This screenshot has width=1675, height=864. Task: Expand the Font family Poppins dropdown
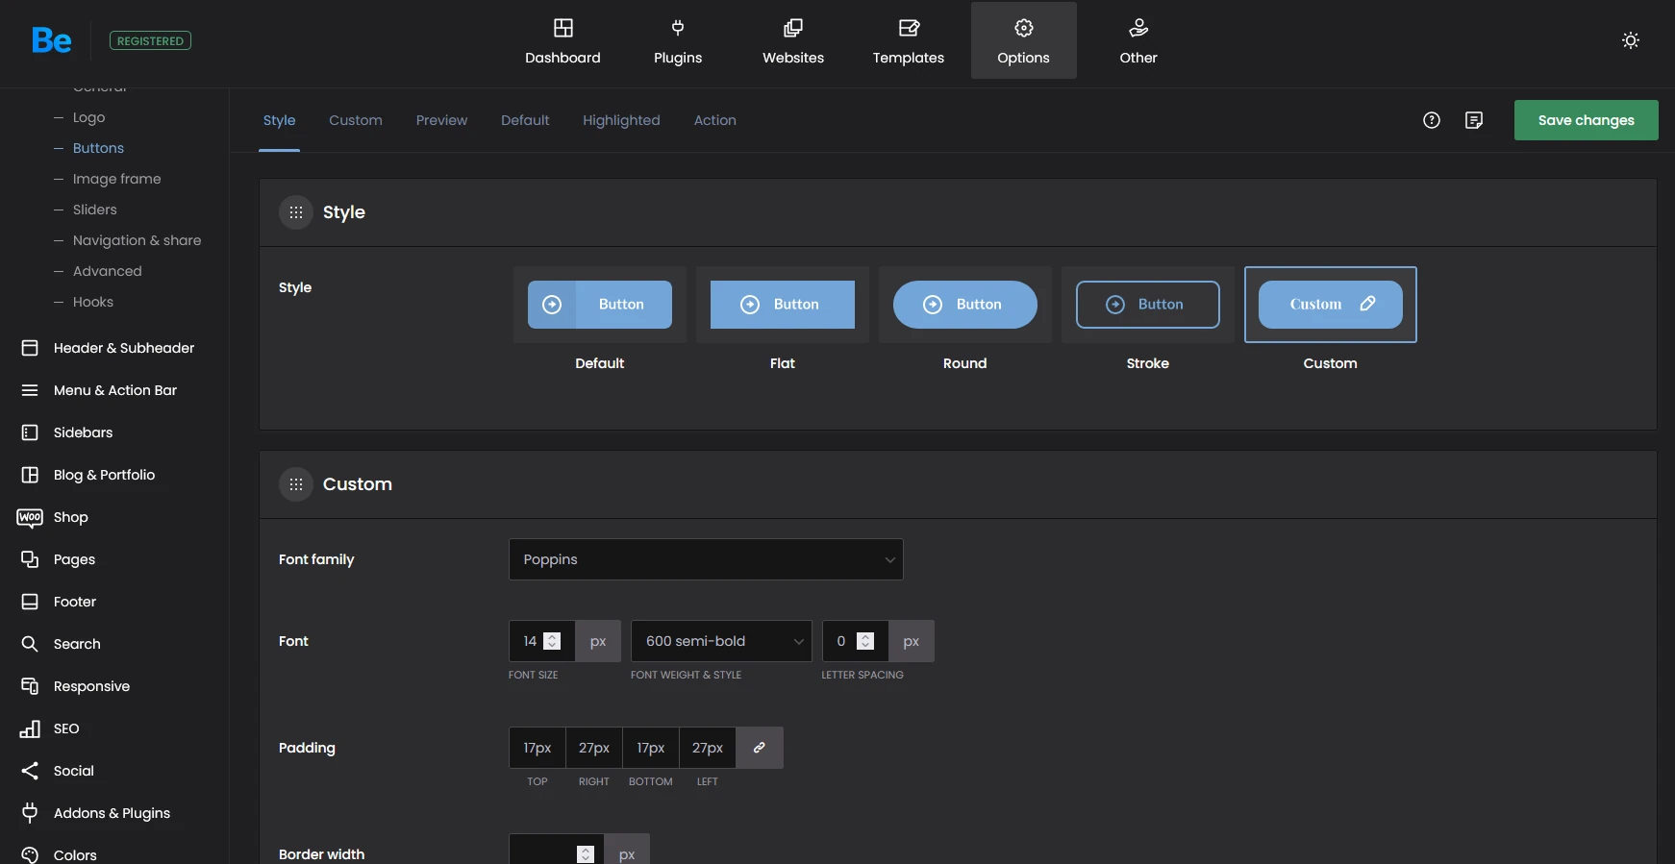(x=705, y=559)
